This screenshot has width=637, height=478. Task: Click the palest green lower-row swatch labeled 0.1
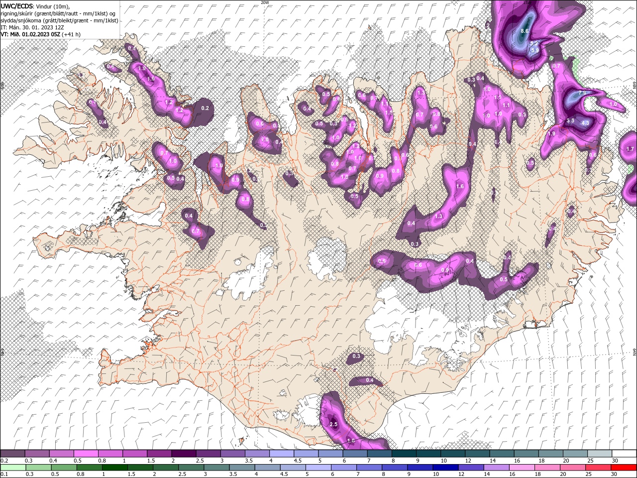13,468
